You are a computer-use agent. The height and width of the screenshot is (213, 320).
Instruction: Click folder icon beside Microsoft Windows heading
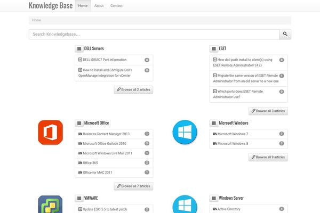(214, 123)
